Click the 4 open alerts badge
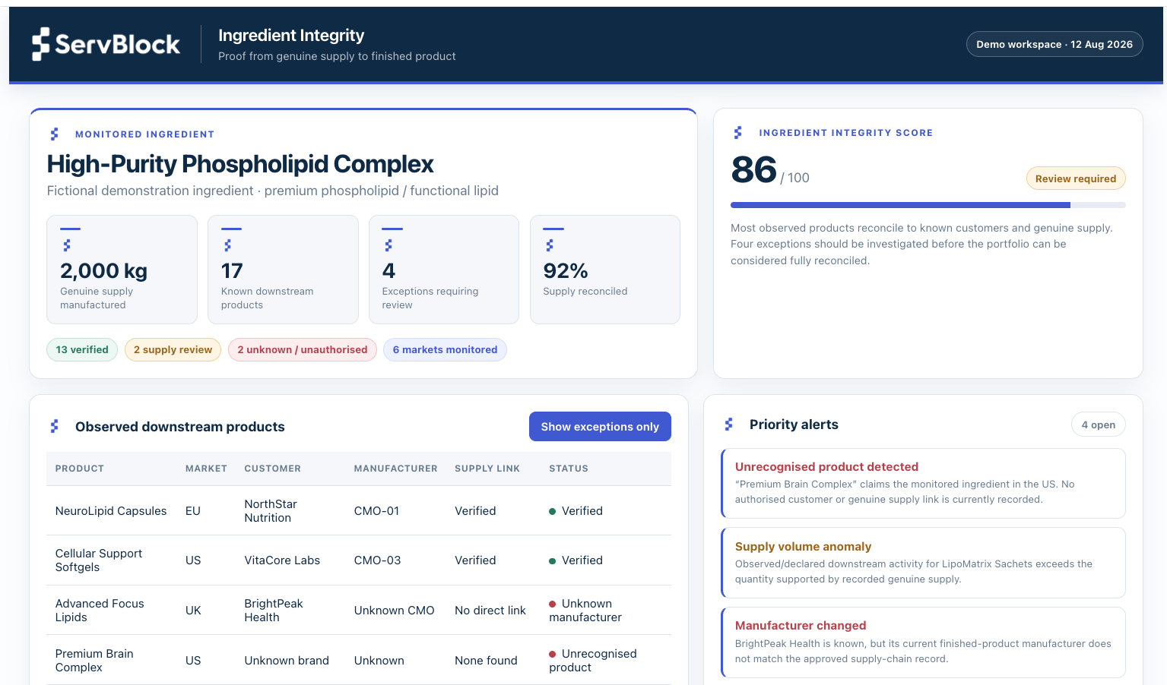The image size is (1167, 685). pyautogui.click(x=1099, y=425)
